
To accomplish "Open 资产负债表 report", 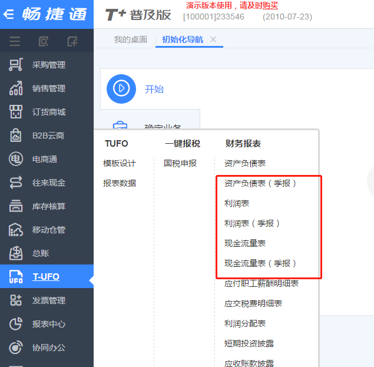I will (245, 163).
